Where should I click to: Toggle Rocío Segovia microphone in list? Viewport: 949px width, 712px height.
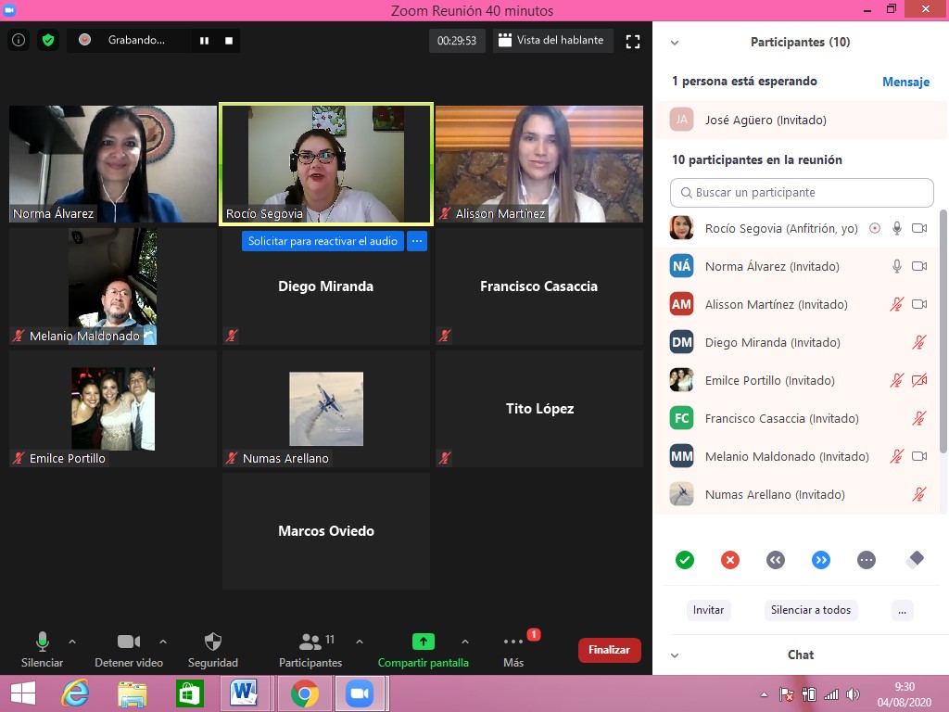pos(897,228)
